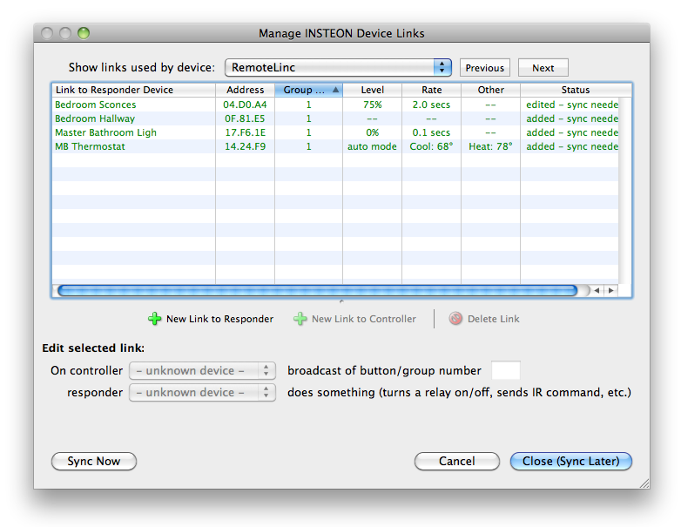The width and height of the screenshot is (681, 527).
Task: Click the window resize grip corner
Action: [x=644, y=483]
